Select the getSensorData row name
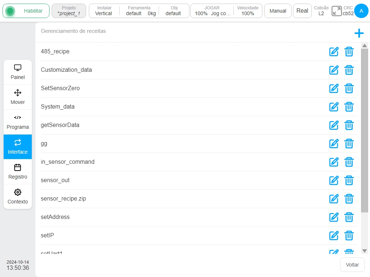Screen dimensions: 370x277 pyautogui.click(x=60, y=125)
